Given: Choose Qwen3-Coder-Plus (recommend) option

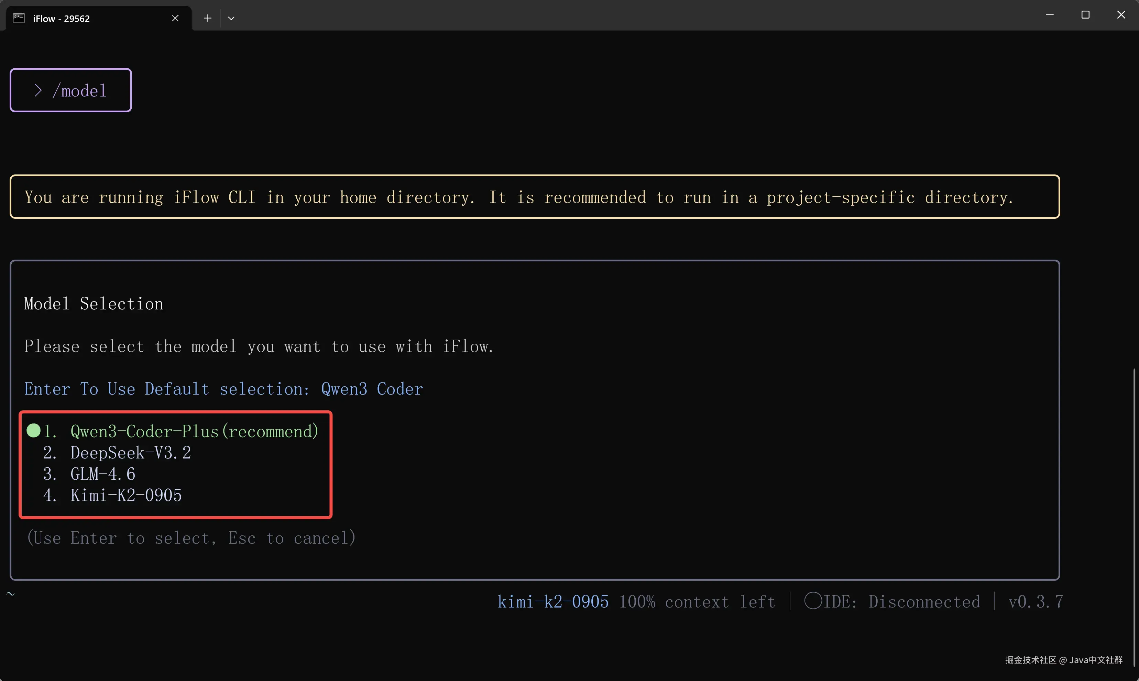Looking at the screenshot, I should 194,431.
